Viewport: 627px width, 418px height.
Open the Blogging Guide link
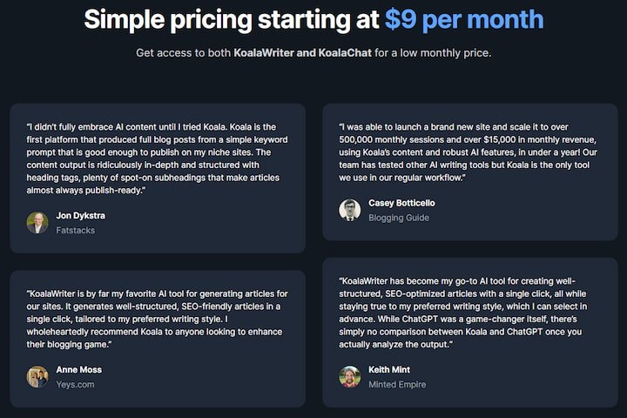click(x=399, y=218)
